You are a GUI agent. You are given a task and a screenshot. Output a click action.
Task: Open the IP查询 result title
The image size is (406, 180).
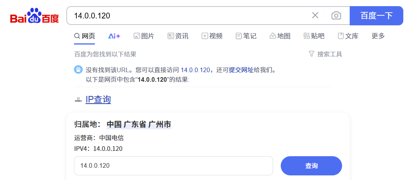[98, 99]
